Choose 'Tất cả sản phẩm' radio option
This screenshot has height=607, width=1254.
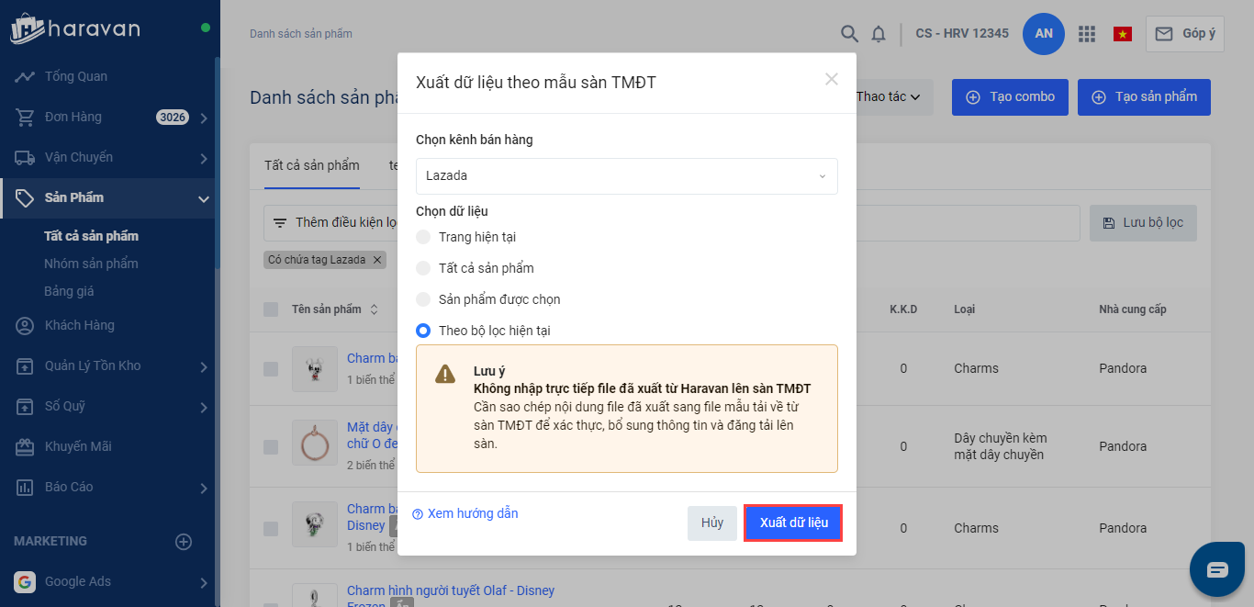pos(423,268)
